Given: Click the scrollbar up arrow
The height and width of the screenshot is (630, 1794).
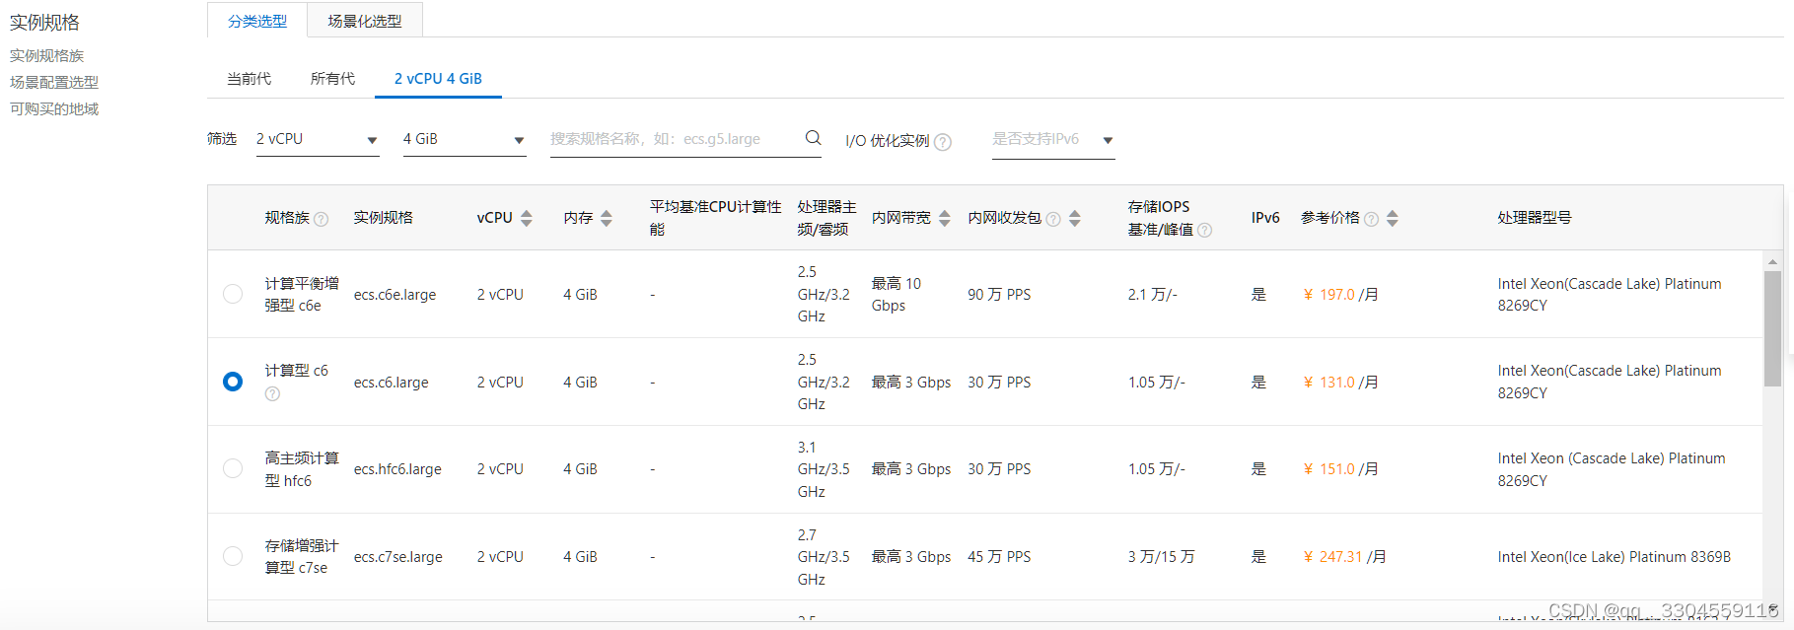Looking at the screenshot, I should click(1772, 261).
